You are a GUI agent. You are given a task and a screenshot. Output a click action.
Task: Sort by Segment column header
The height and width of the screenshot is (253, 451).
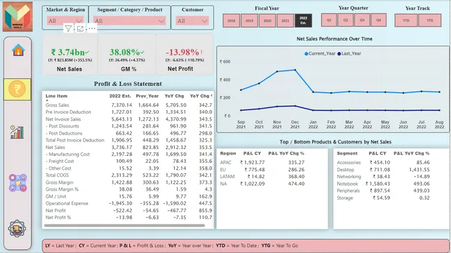(347, 153)
